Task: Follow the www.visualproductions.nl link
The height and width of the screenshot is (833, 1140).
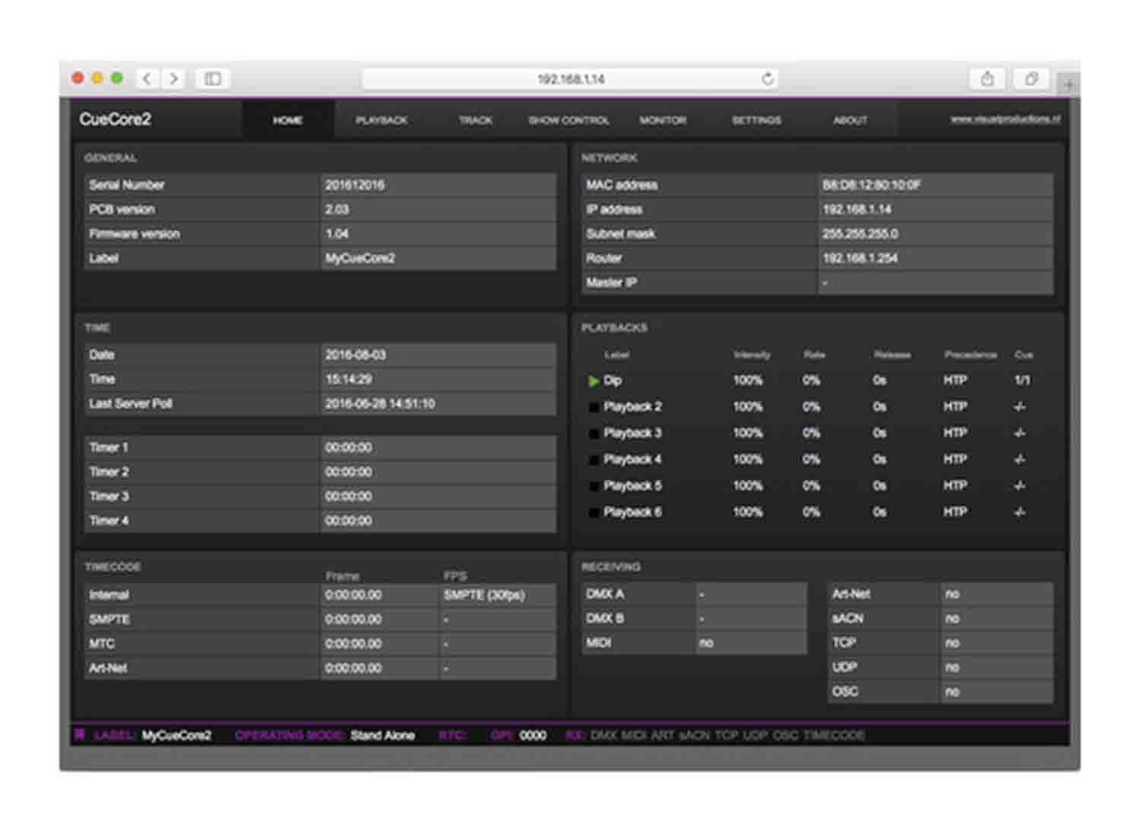Action: 1005,119
